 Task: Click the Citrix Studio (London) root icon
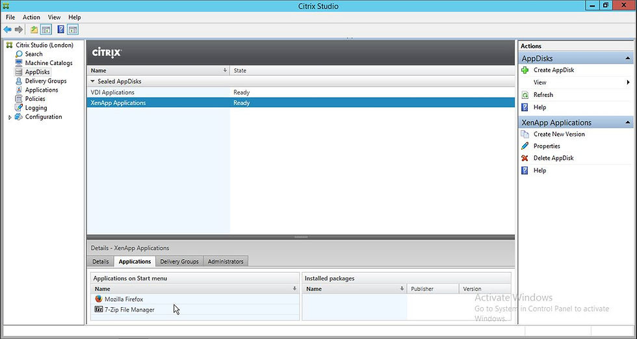[10, 45]
